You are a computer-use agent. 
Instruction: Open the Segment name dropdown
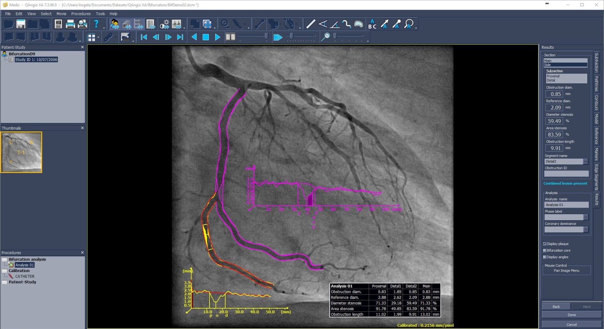click(585, 162)
